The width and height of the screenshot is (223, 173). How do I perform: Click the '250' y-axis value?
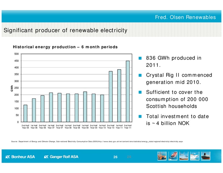[x=16, y=88]
